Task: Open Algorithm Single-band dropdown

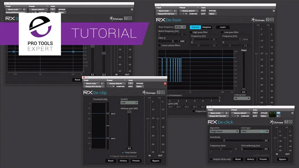Action: coord(224,131)
